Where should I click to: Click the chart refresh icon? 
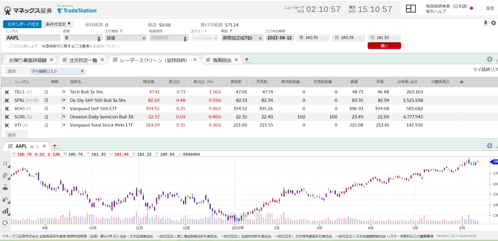tap(5, 223)
